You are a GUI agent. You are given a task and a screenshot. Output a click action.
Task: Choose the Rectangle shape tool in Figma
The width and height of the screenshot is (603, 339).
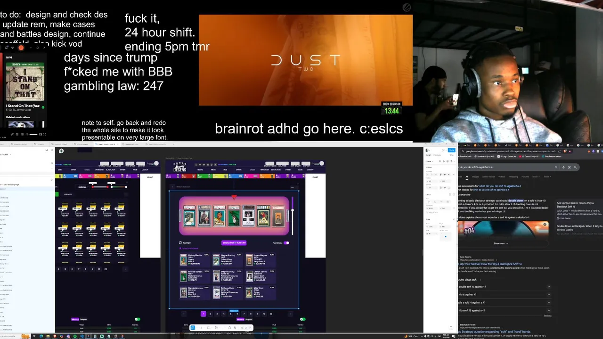tap(208, 328)
